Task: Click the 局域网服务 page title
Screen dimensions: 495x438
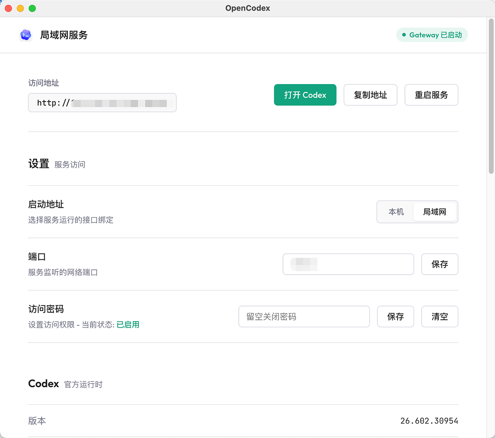Action: tap(64, 35)
